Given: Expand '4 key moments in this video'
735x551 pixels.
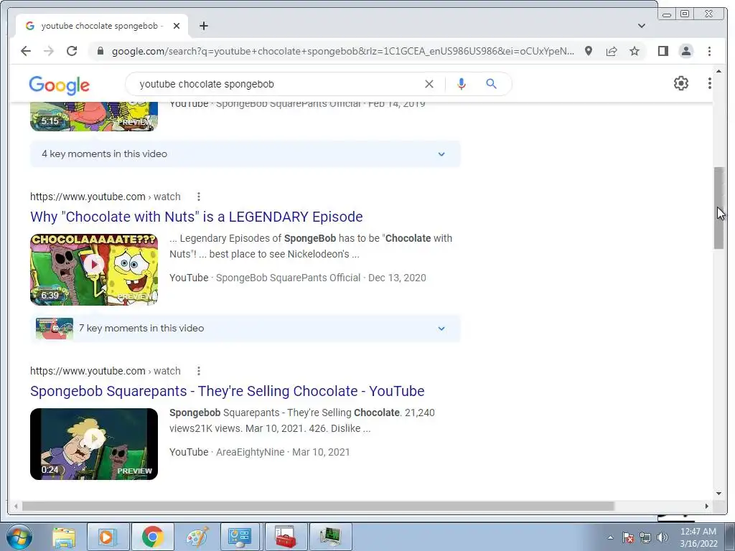Looking at the screenshot, I should 245,154.
